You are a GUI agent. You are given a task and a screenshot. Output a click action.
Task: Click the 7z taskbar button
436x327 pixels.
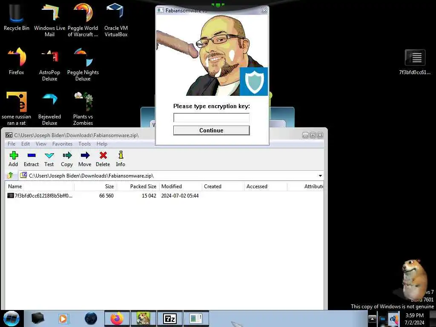169,318
